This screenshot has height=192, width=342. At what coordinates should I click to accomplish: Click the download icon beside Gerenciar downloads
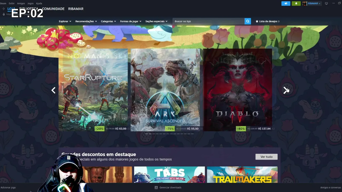click(x=156, y=187)
